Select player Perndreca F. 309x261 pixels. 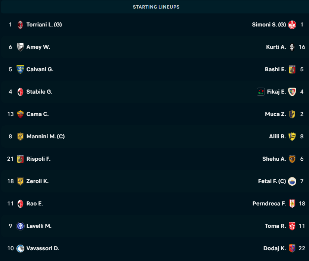(269, 204)
